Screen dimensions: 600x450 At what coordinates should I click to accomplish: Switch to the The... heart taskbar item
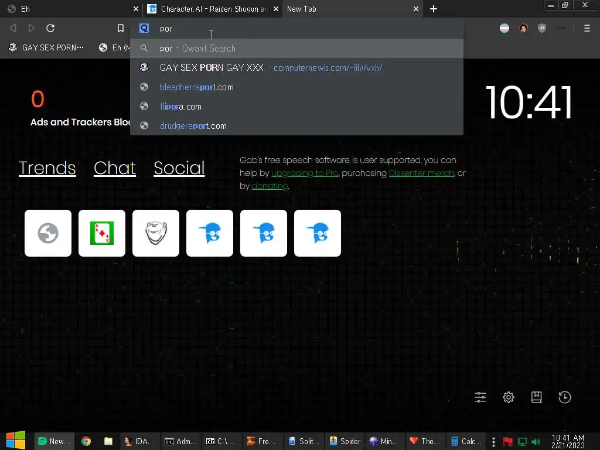425,441
